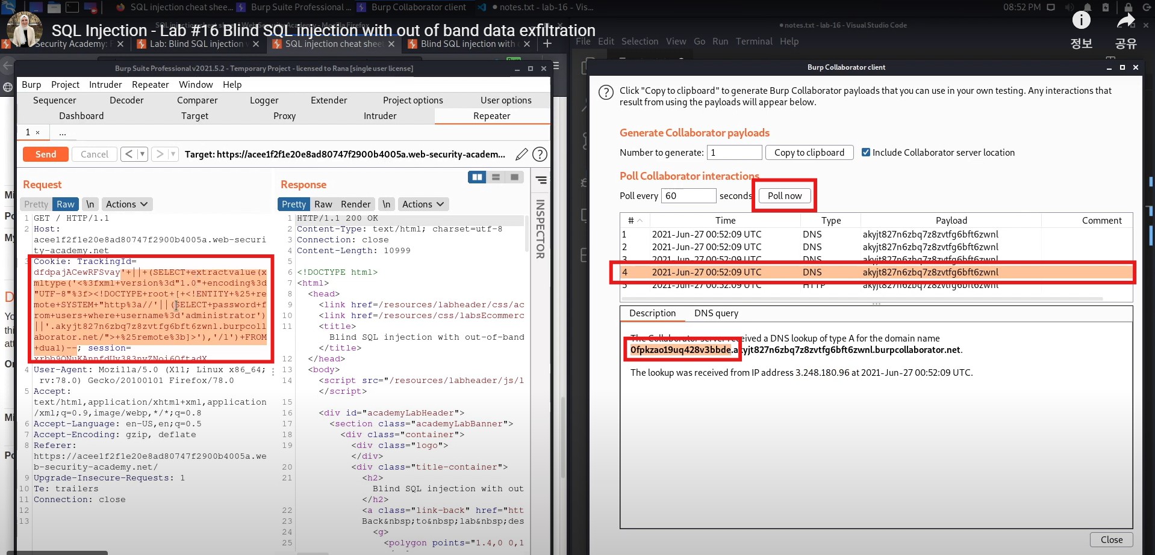Click Copy to clipboard button
Image resolution: width=1155 pixels, height=555 pixels.
pos(809,153)
